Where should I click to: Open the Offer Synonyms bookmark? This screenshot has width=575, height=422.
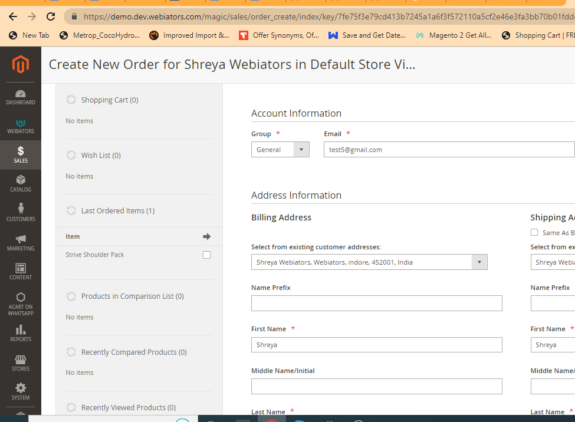pos(279,35)
